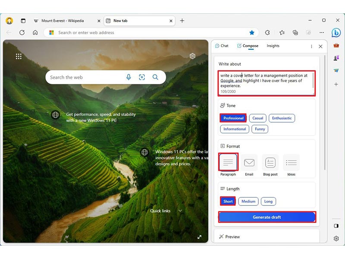The height and width of the screenshot is (259, 345).
Task: Open the Favorites list icon
Action: (x=282, y=33)
